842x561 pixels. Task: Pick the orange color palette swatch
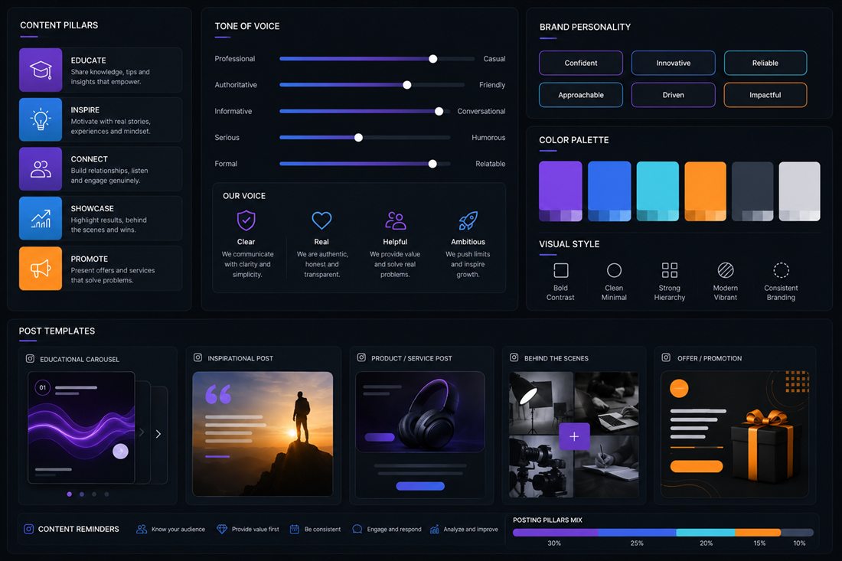[x=705, y=191]
